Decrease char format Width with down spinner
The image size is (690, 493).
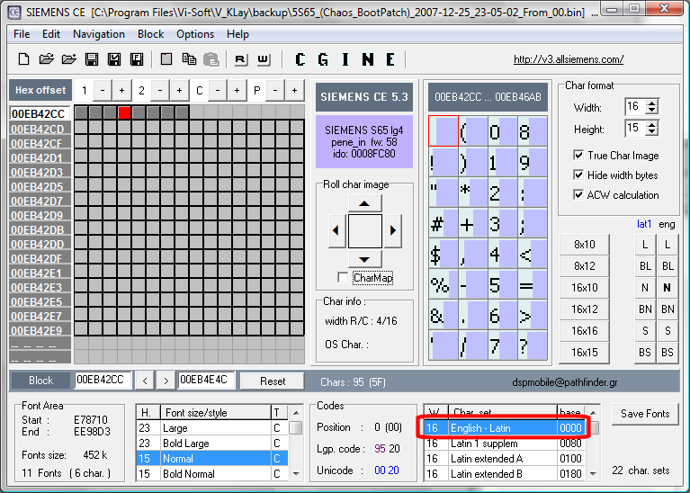(651, 110)
